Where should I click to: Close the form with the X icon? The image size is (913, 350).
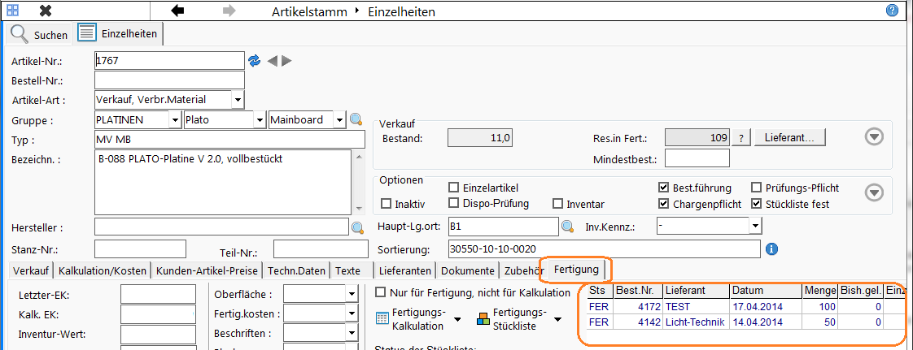[x=46, y=11]
